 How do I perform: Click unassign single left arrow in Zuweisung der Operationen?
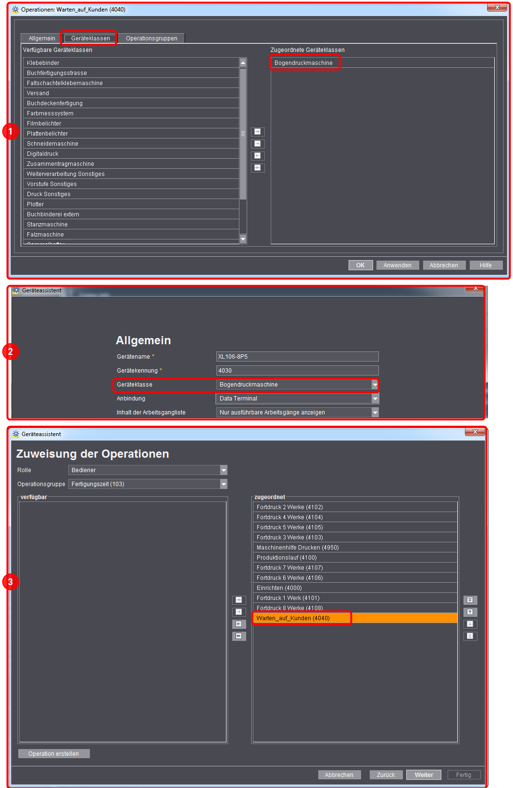coord(239,624)
